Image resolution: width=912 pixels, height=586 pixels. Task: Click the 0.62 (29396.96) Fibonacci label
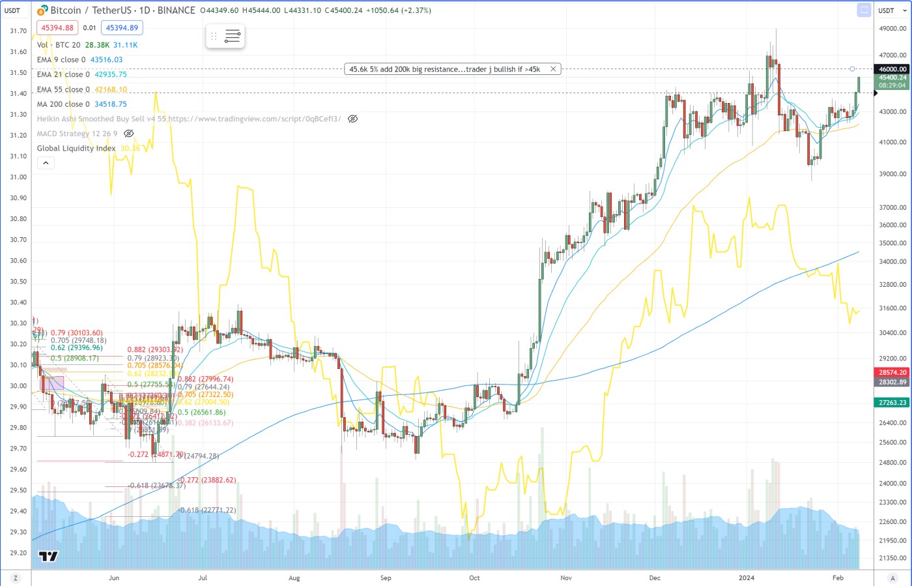click(76, 348)
